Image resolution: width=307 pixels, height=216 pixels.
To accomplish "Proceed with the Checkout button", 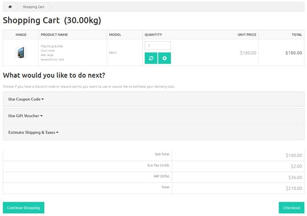I will pos(291,208).
